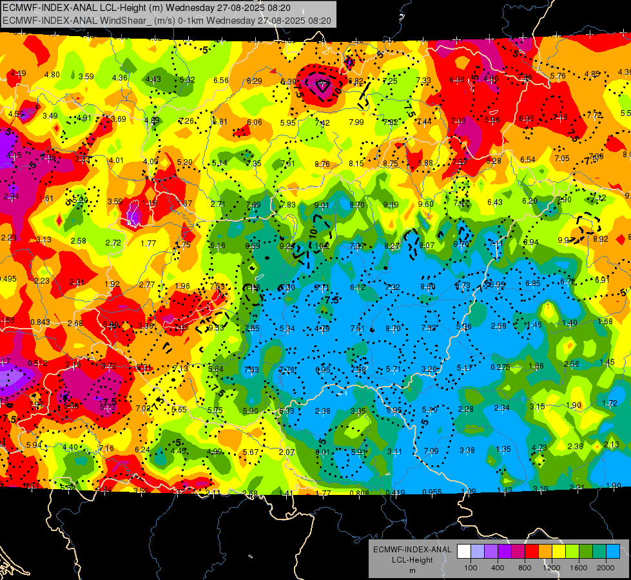This screenshot has width=631, height=580.
Task: Click the wind shear value 0.843
Action: (40, 322)
